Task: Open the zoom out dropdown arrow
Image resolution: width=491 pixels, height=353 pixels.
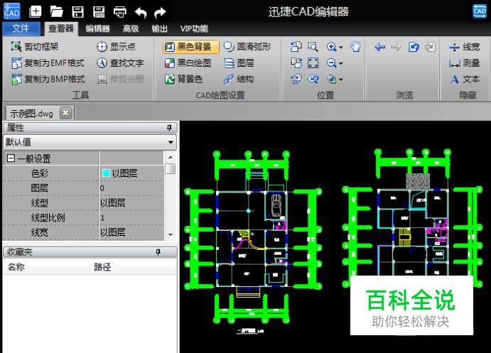Action: pyautogui.click(x=341, y=63)
